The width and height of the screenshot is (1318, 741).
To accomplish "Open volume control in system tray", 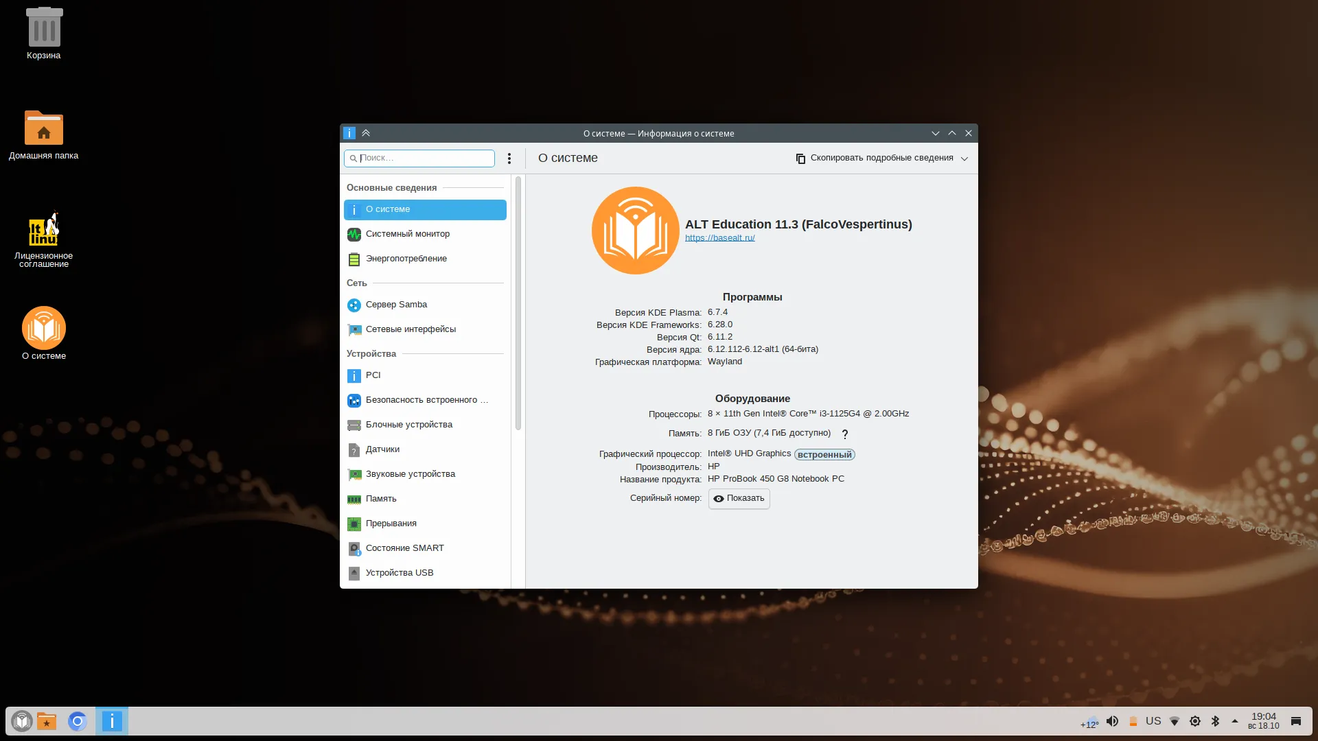I will pos(1113,721).
